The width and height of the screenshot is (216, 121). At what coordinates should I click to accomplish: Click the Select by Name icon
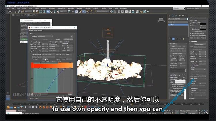pyautogui.click(x=37, y=12)
